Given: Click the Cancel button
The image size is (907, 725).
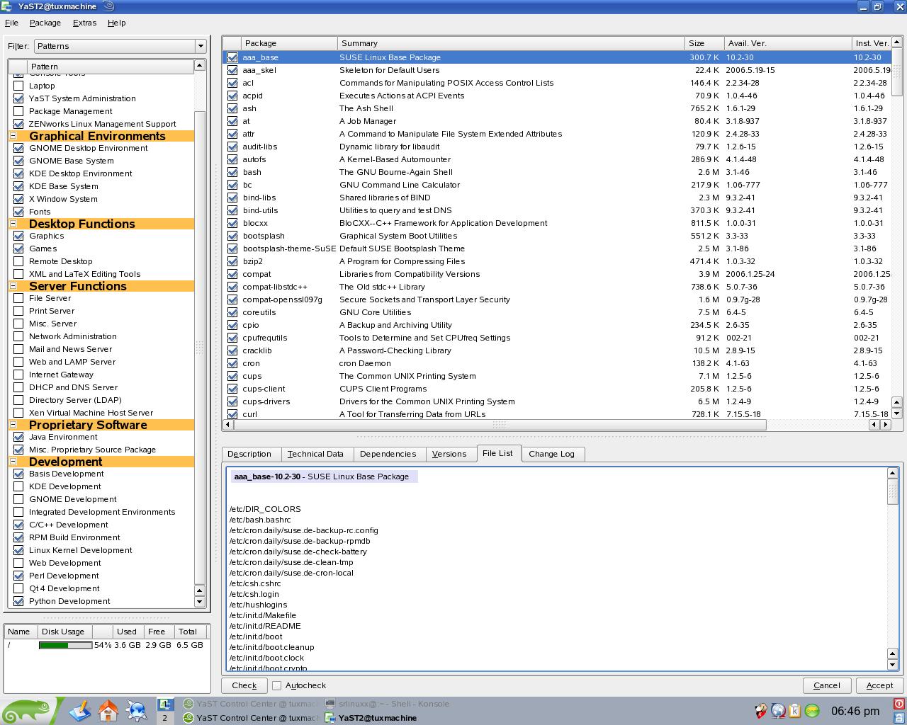Looking at the screenshot, I should point(827,685).
